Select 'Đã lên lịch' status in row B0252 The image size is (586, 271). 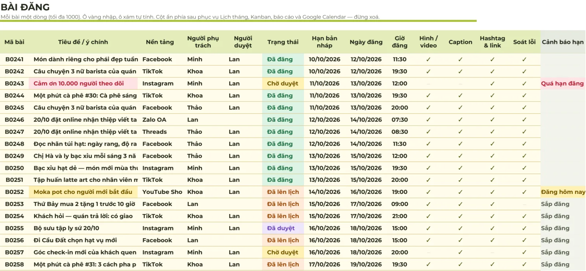point(283,192)
